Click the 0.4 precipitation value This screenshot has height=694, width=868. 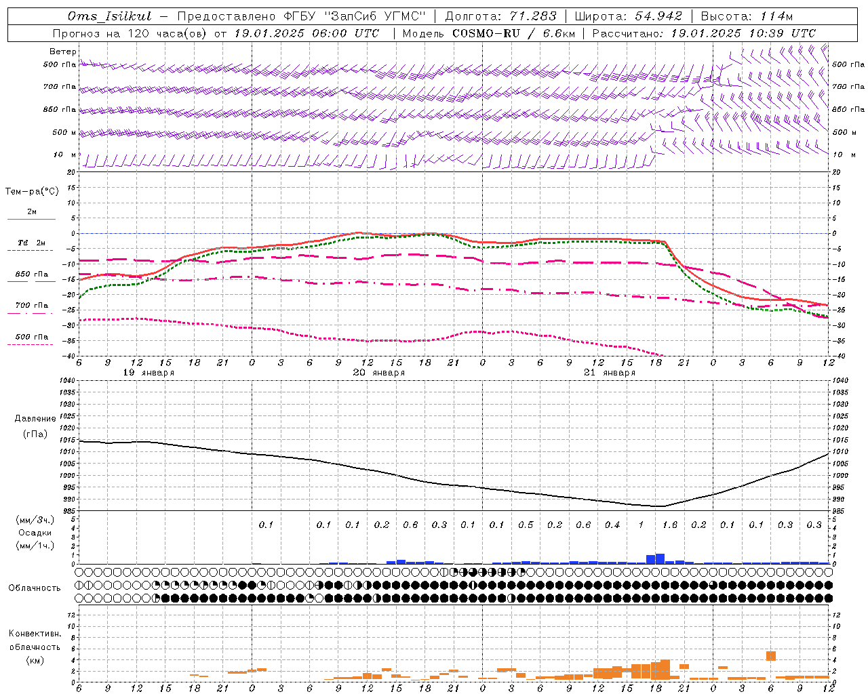click(x=612, y=525)
